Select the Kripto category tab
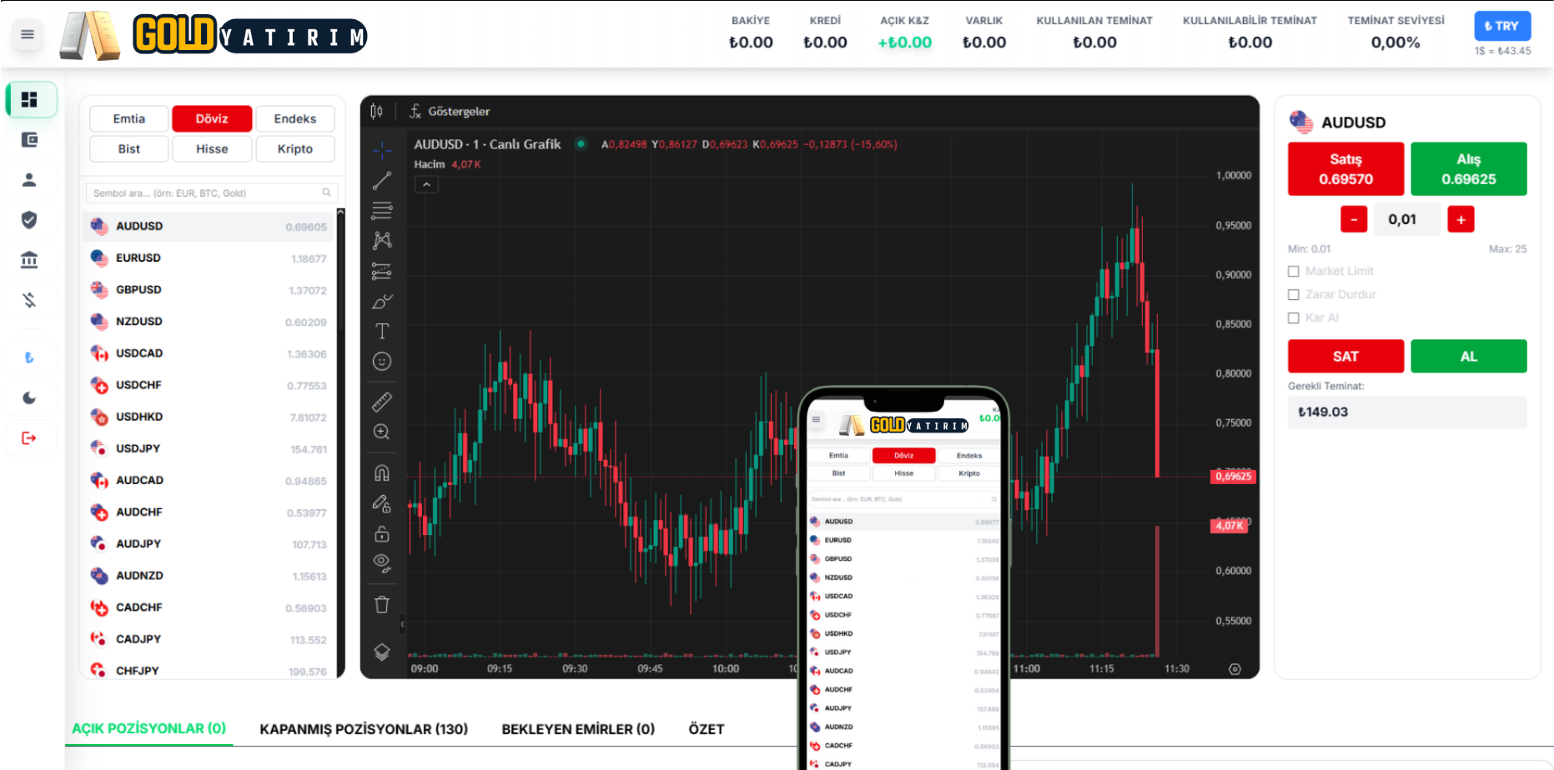Viewport: 1554px width, 770px height. tap(295, 149)
